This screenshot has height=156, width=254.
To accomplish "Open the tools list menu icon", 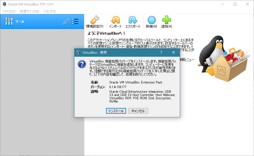I will coord(75,21).
